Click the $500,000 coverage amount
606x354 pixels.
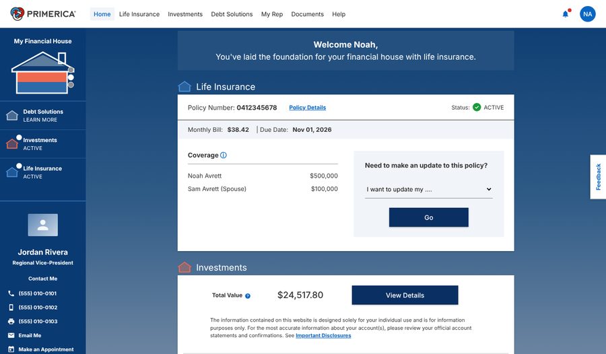pyautogui.click(x=324, y=176)
